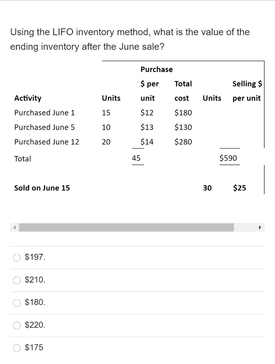The width and height of the screenshot is (275, 364).
Task: Select the Purchased June 1 row
Action: (x=44, y=113)
